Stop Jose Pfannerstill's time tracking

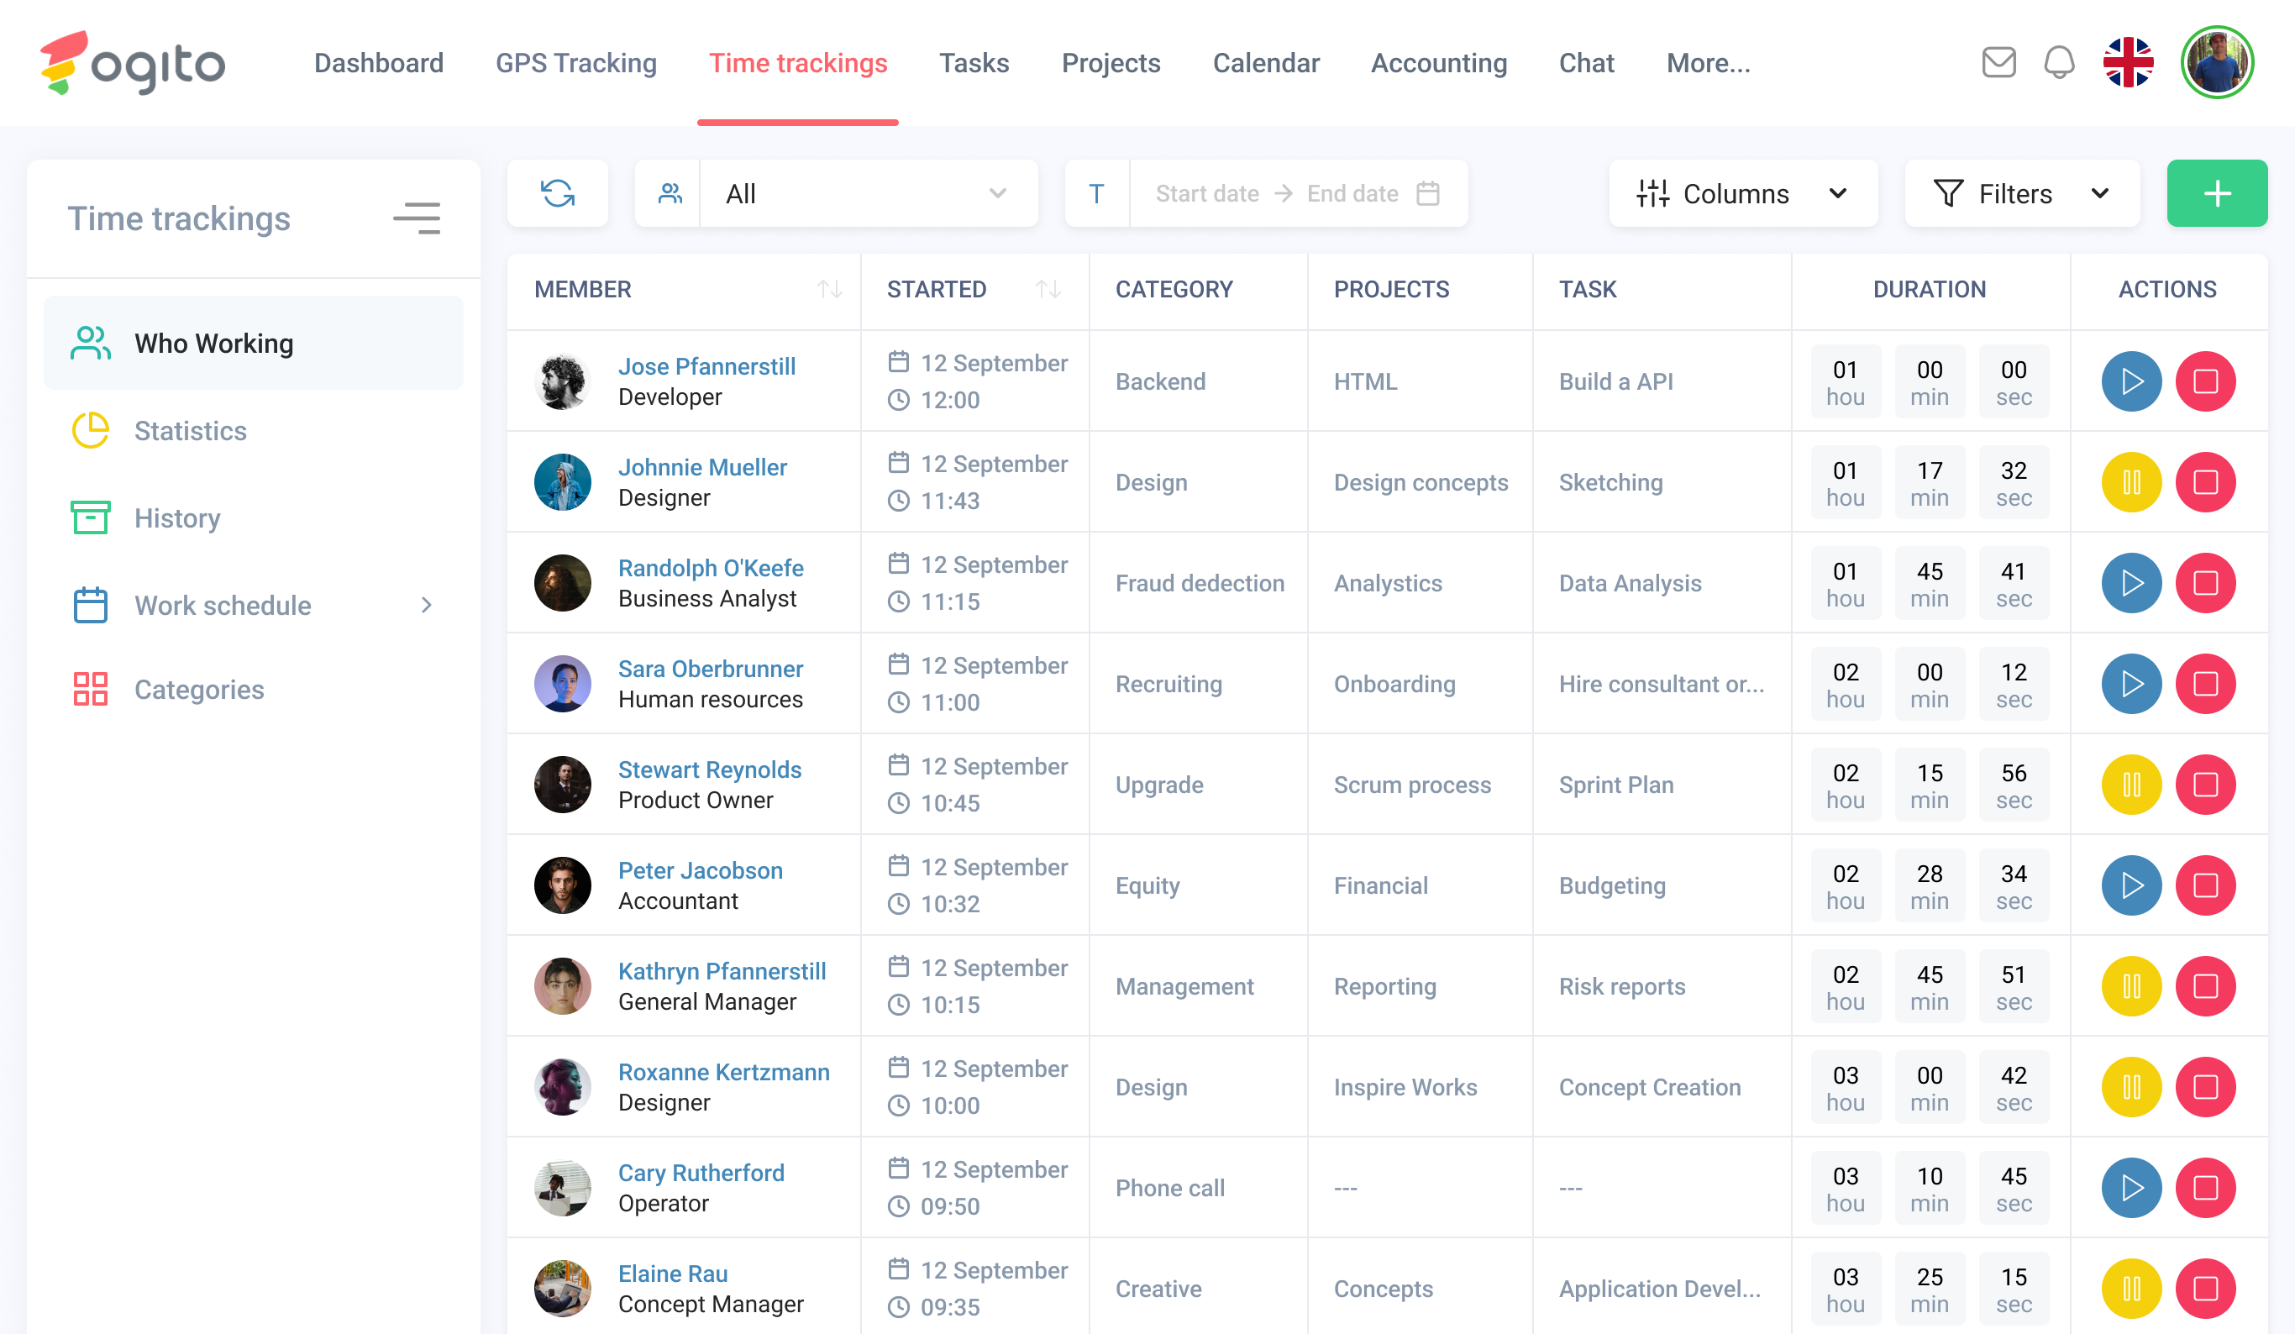2205,381
